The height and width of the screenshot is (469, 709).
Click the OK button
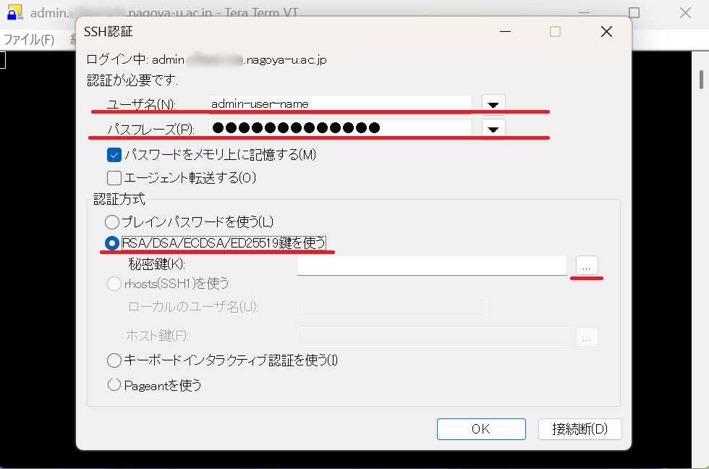[x=481, y=428]
